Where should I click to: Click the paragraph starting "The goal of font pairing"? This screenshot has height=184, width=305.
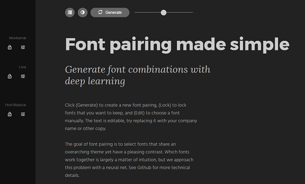(129, 160)
